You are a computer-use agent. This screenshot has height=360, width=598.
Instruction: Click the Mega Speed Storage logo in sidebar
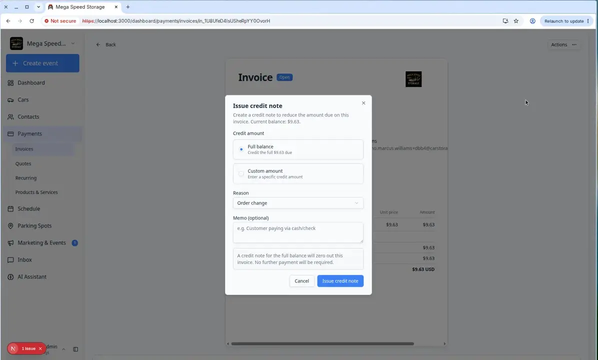point(16,43)
